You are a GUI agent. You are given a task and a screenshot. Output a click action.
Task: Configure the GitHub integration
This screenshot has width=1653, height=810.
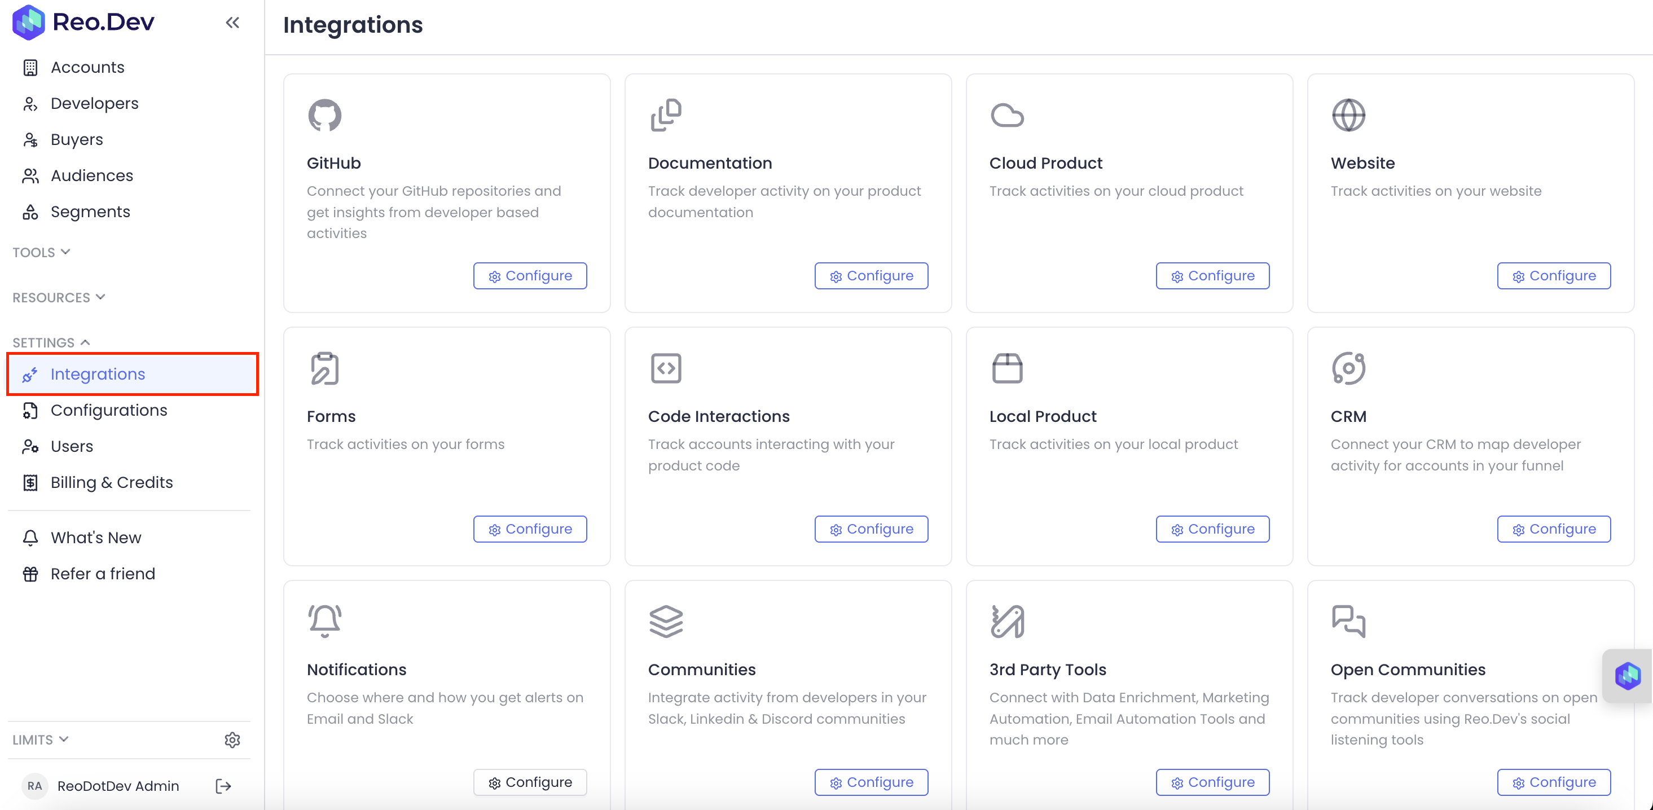coord(530,276)
